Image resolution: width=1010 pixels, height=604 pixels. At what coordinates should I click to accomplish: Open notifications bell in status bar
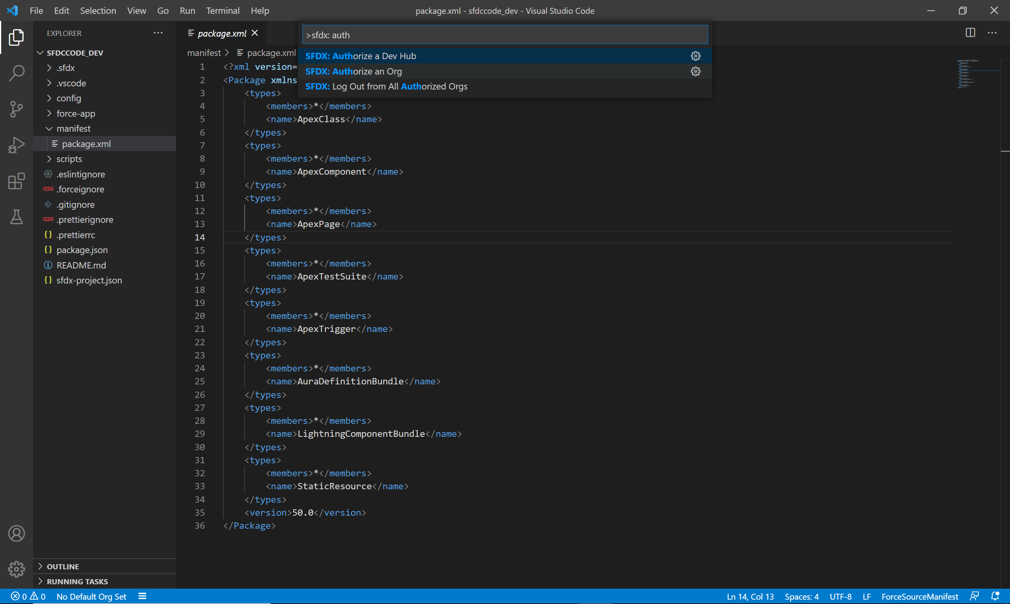(x=995, y=596)
